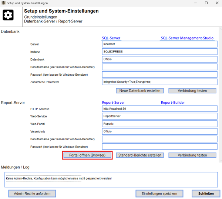Click Admin-Rechte anfordern button

coord(32,193)
